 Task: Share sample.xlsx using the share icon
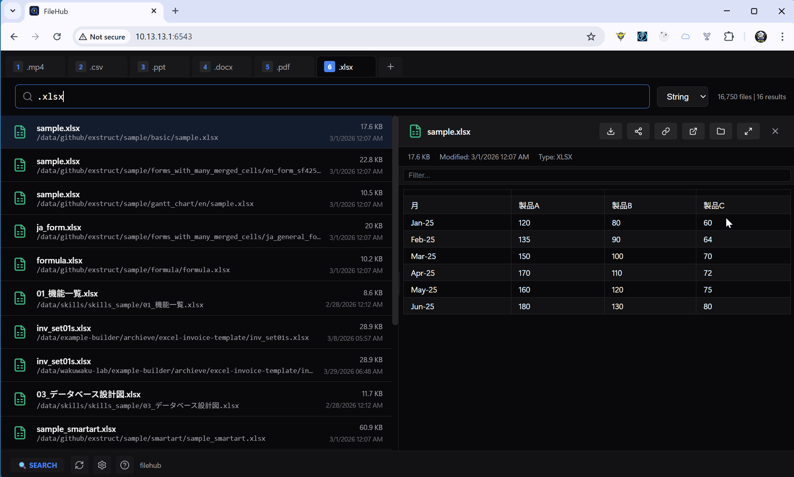pyautogui.click(x=638, y=131)
